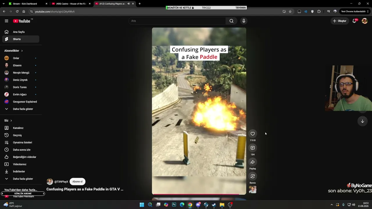Open Geçmiş watch history
This screenshot has height=209, width=372.
tap(20, 135)
